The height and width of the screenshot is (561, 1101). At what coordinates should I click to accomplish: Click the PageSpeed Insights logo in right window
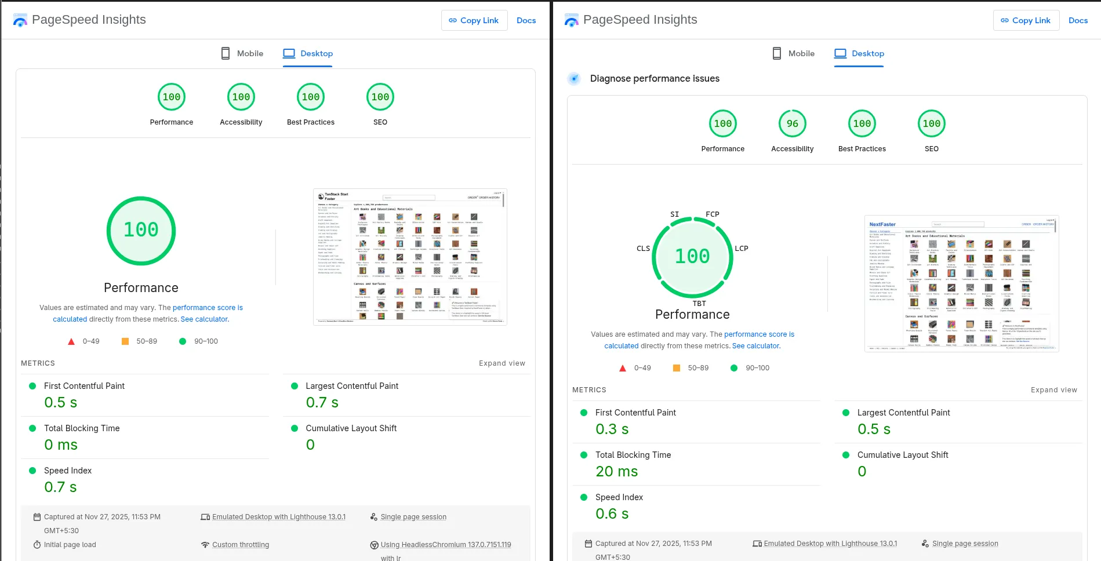click(x=572, y=20)
